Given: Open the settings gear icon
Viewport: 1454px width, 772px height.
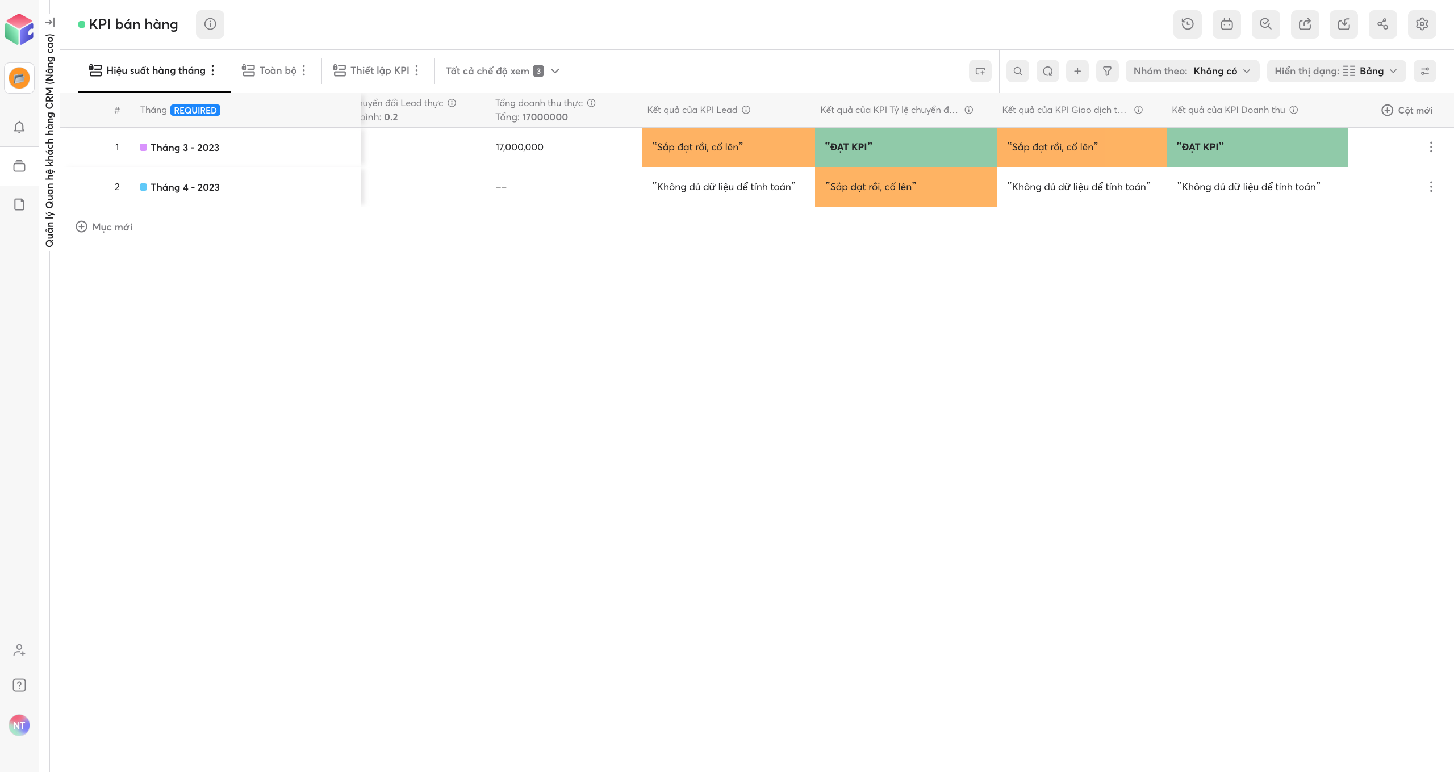Looking at the screenshot, I should click(1422, 24).
